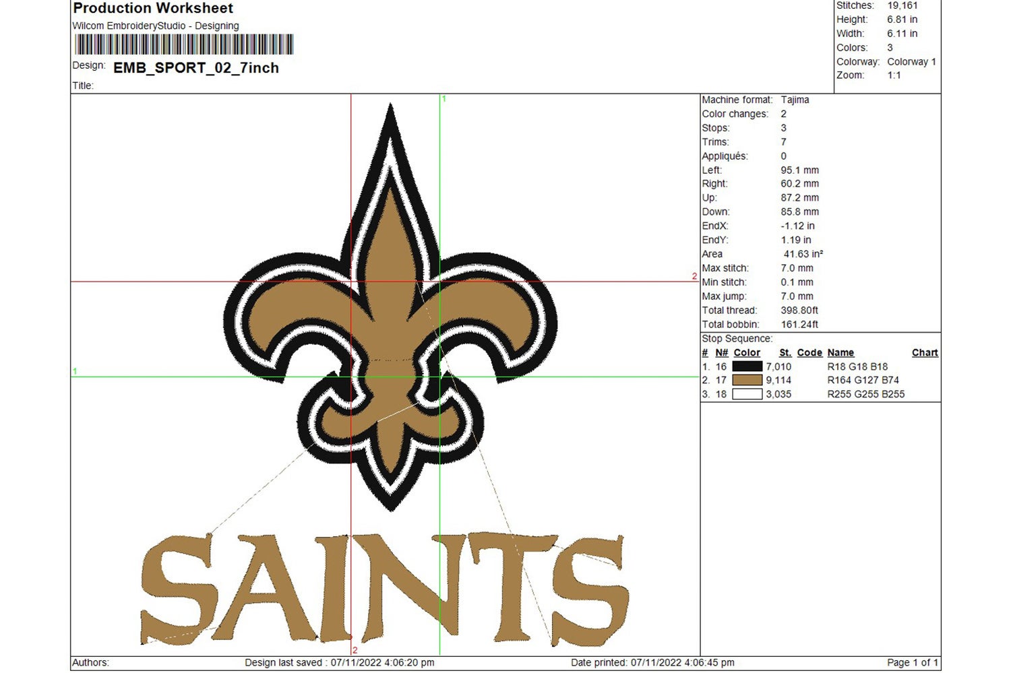Click the design name EMB_SPORT_02_7inch
The height and width of the screenshot is (673, 1011).
(x=195, y=68)
